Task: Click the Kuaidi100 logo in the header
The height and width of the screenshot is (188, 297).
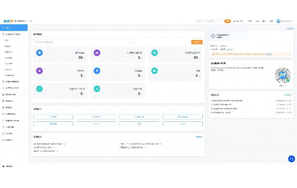Action: (9, 21)
